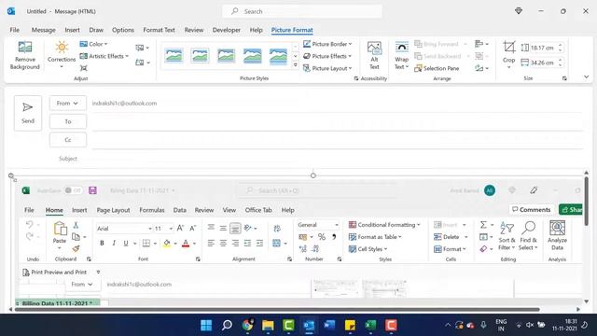Open Alt Text pane

point(374,56)
